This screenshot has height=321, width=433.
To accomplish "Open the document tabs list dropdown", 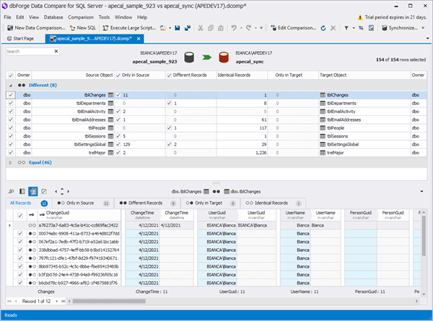I will 427,38.
